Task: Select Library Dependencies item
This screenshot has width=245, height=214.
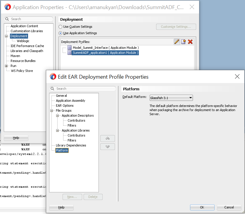Action: pyautogui.click(x=71, y=145)
